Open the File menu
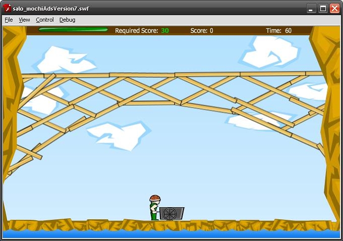The width and height of the screenshot is (343, 241). (9, 20)
